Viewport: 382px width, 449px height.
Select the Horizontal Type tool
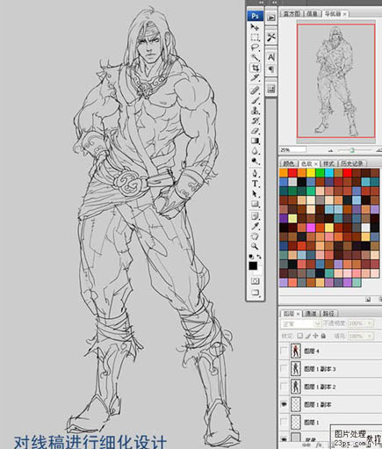255,184
